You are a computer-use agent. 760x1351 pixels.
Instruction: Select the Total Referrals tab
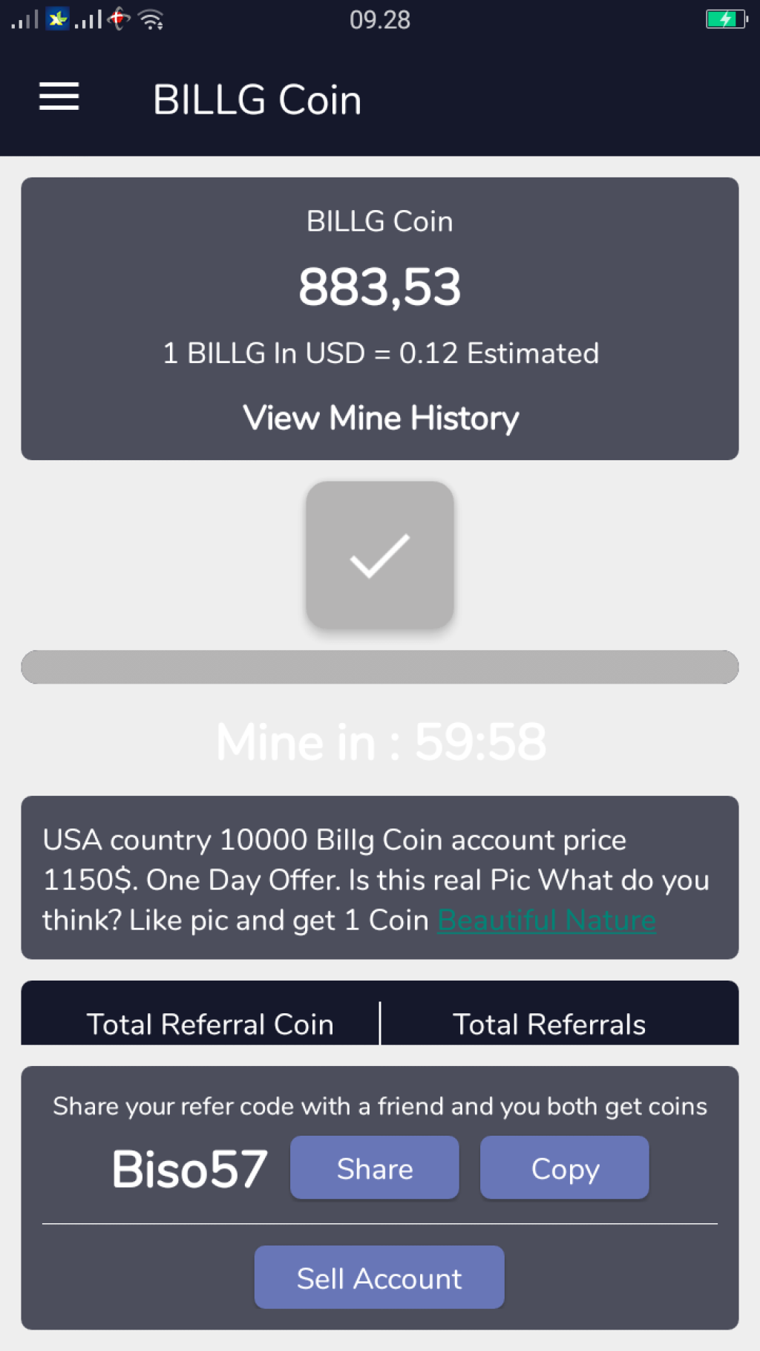click(549, 1024)
